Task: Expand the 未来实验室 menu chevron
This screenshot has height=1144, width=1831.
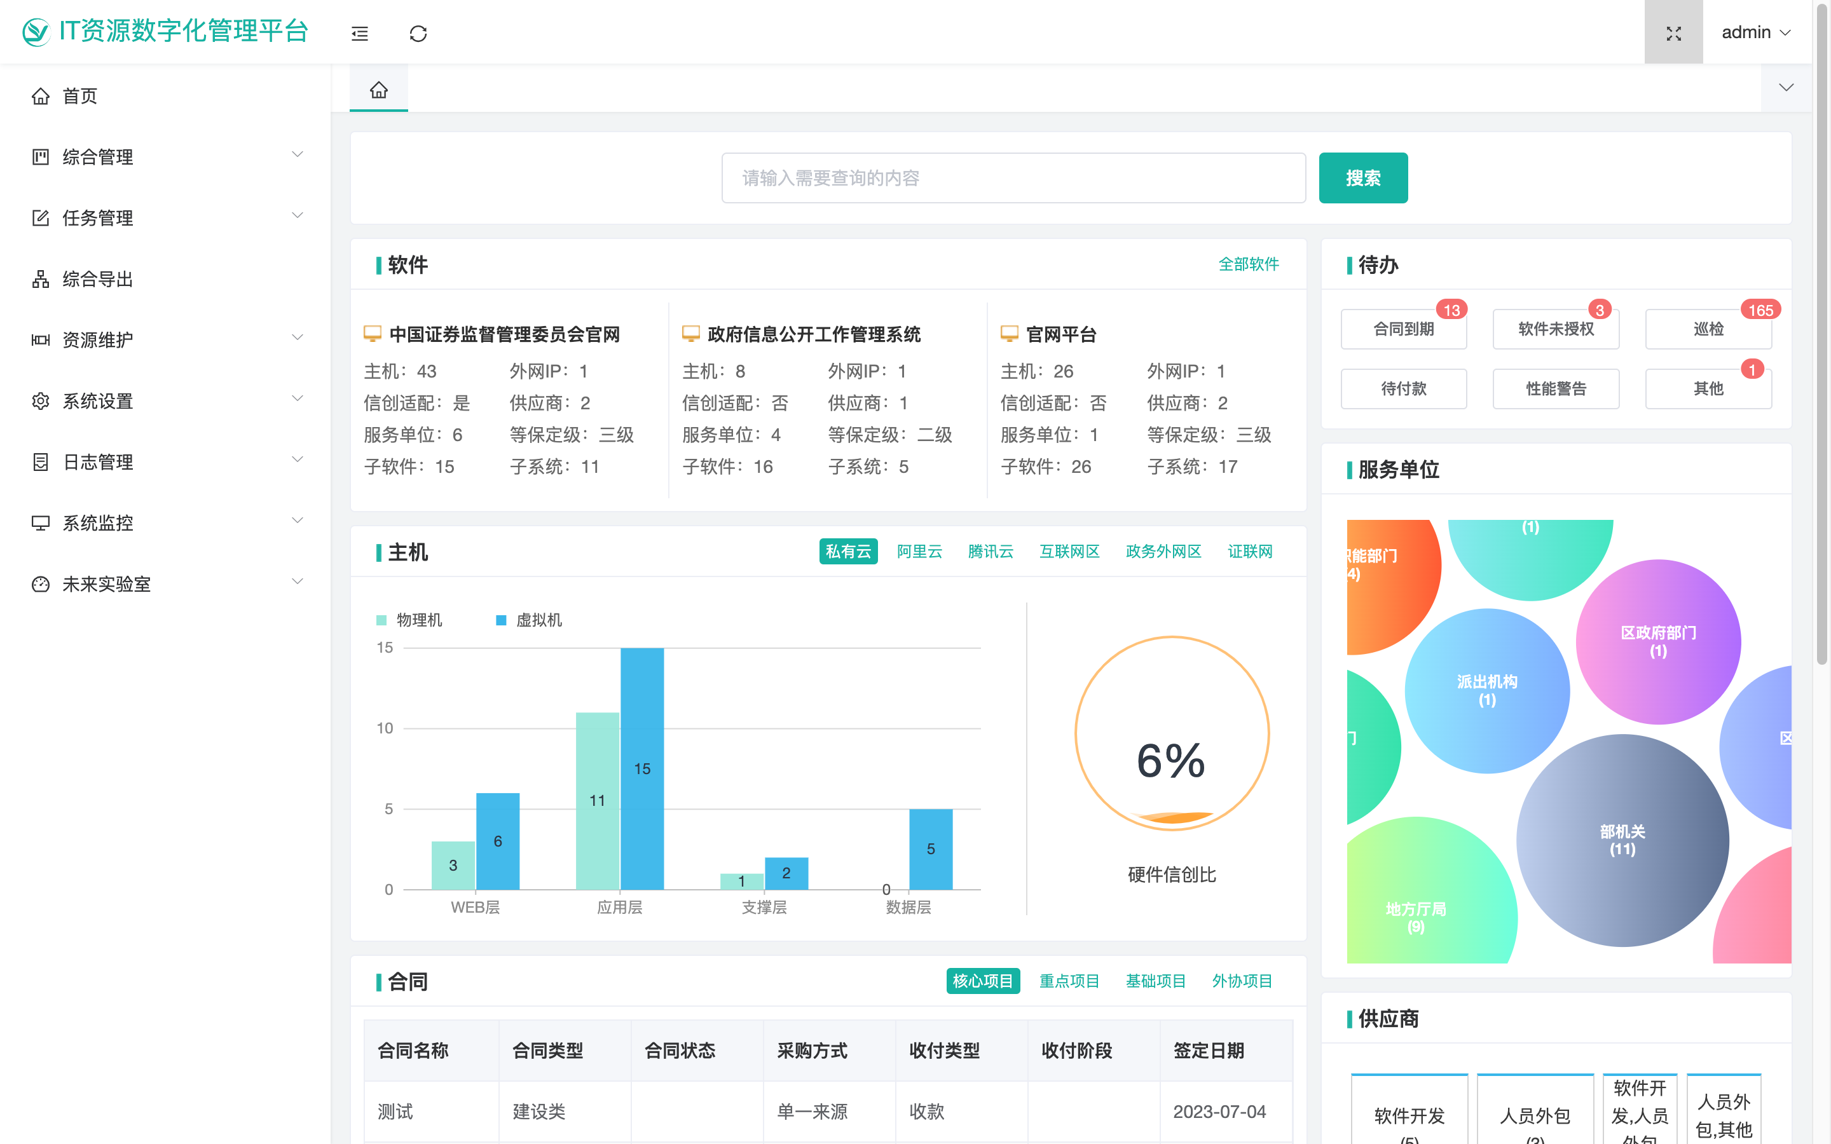Action: 298,582
